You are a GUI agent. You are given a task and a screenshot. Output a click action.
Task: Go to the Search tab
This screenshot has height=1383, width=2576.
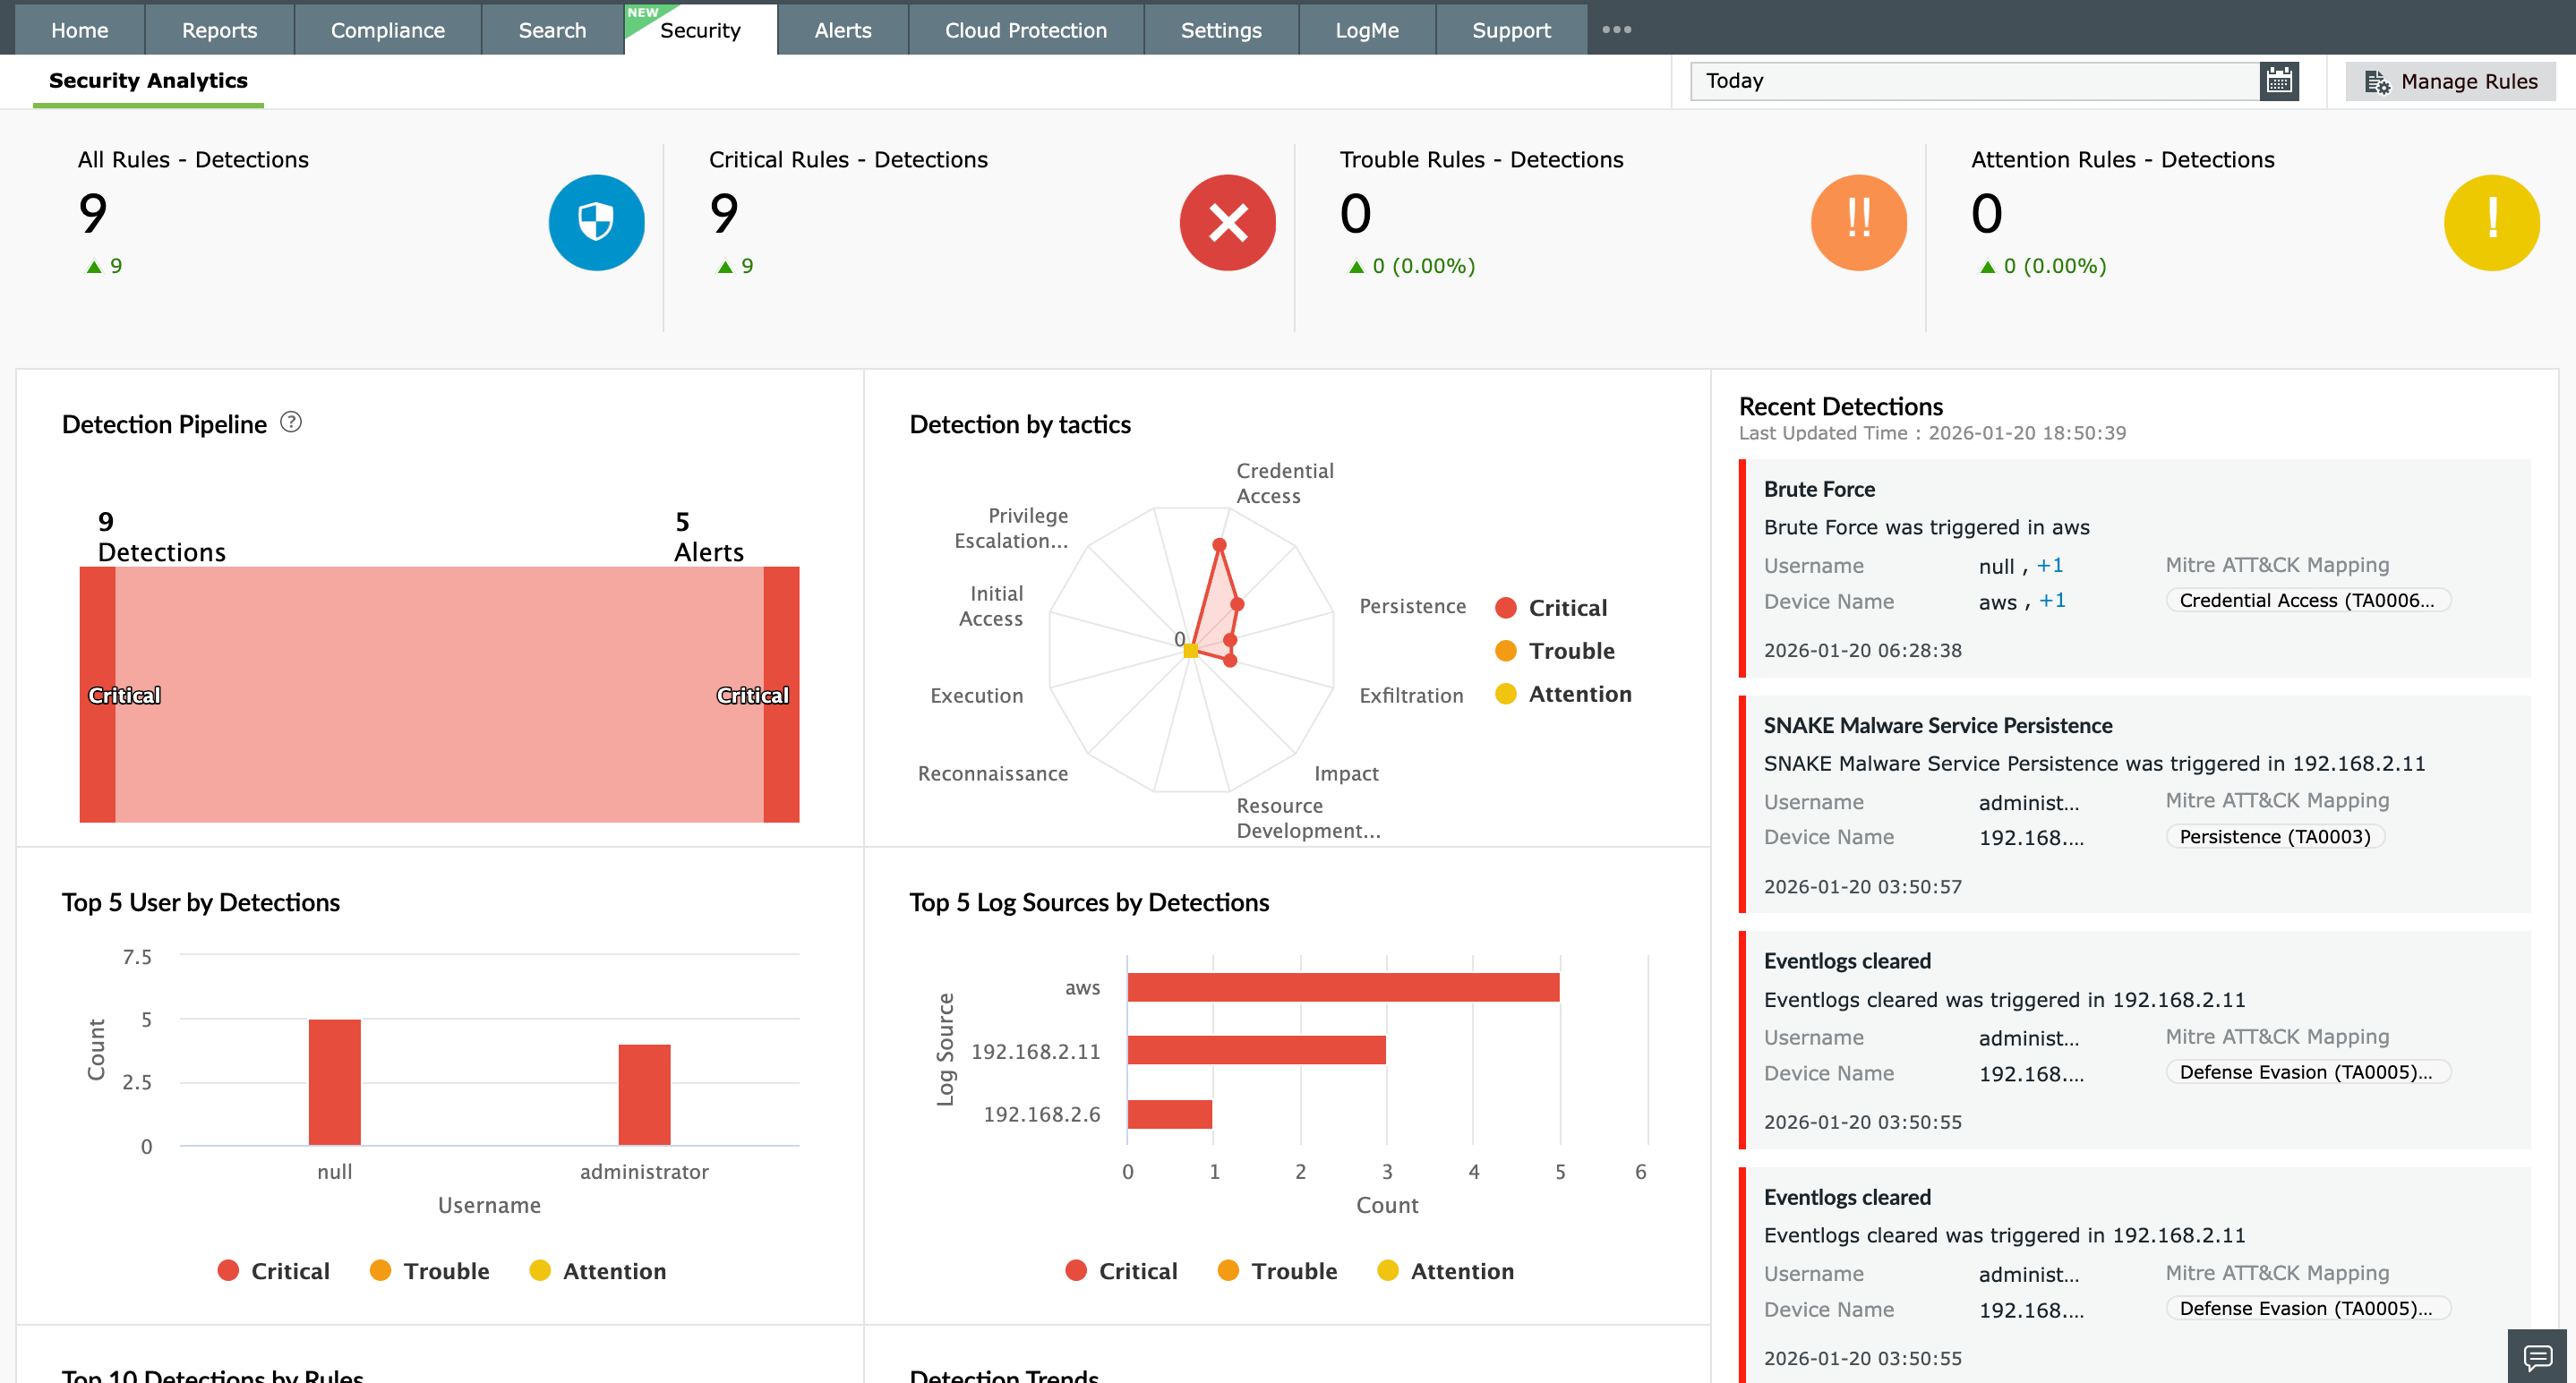pos(552,30)
